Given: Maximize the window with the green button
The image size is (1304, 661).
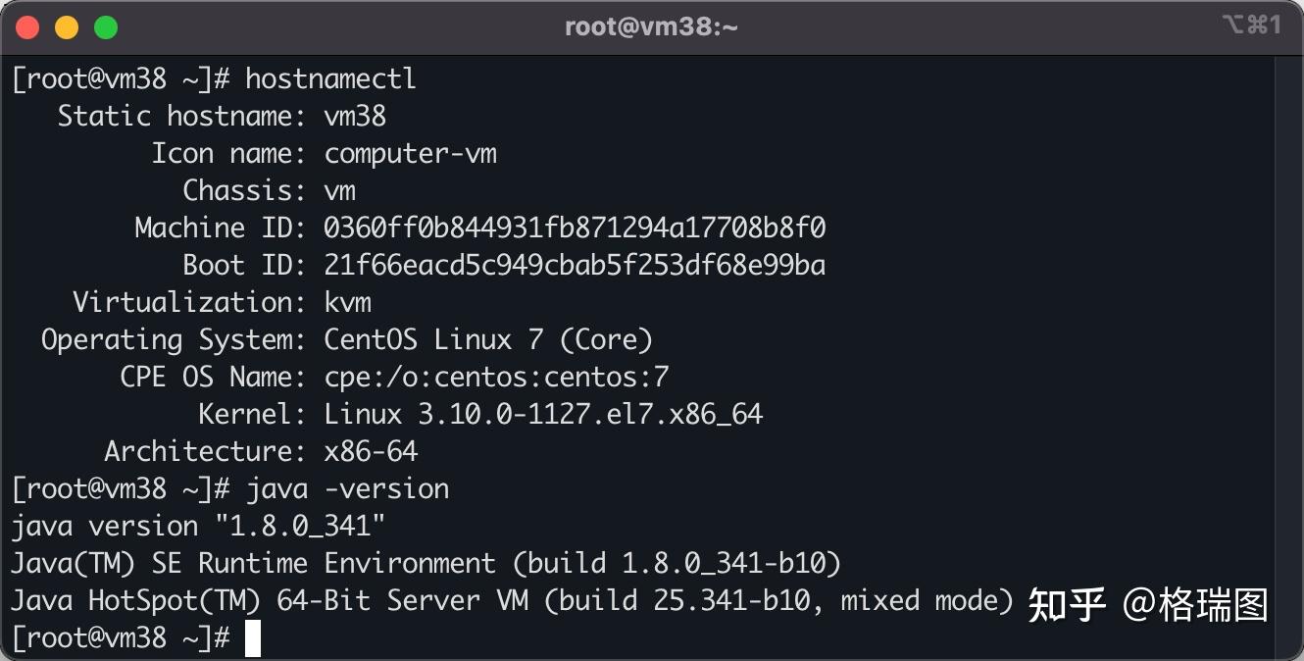Looking at the screenshot, I should pos(106,27).
